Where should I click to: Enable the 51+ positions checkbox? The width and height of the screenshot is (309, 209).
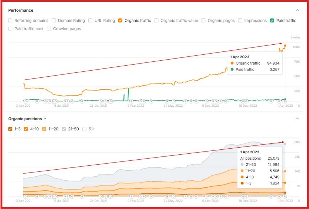(84, 129)
